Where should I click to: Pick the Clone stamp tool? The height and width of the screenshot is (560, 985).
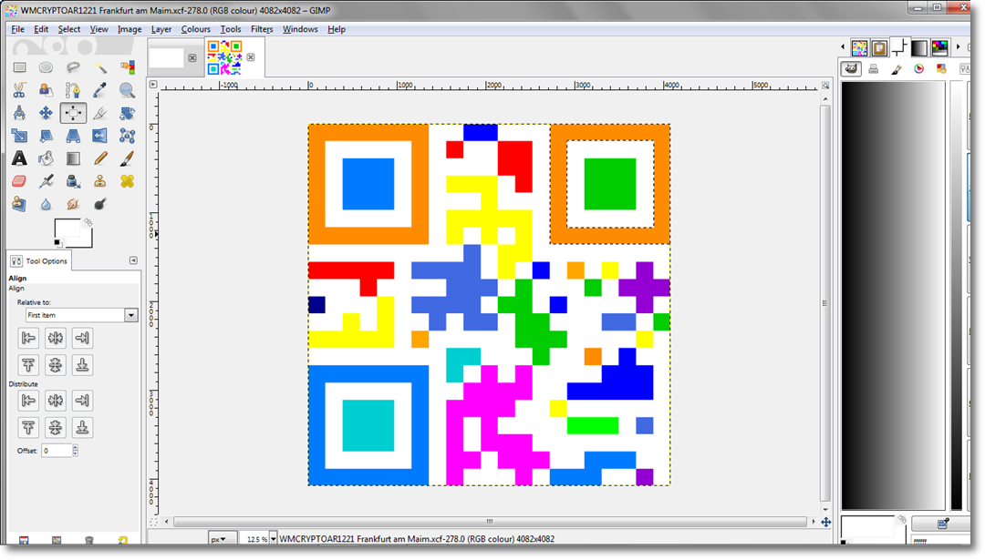[x=100, y=181]
